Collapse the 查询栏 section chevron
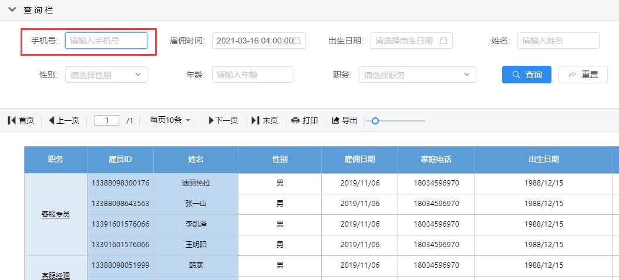This screenshot has width=619, height=280. pos(12,10)
